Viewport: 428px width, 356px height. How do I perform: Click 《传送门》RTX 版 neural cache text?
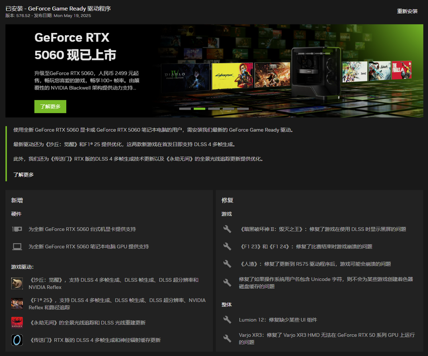[x=95, y=340]
